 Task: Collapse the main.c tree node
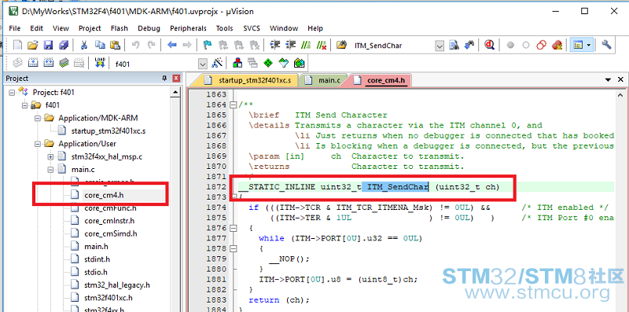pos(50,169)
